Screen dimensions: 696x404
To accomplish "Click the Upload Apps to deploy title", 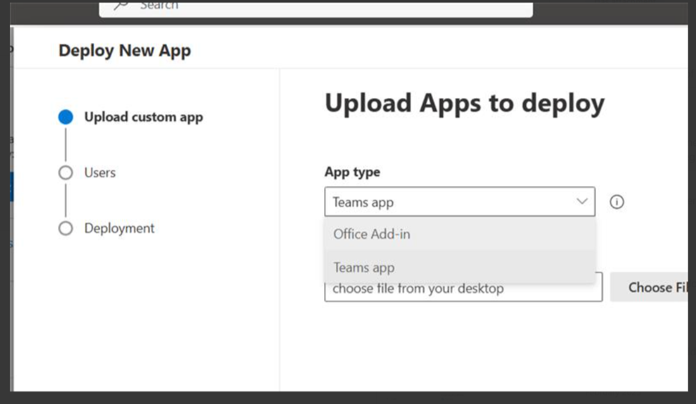I will [465, 103].
